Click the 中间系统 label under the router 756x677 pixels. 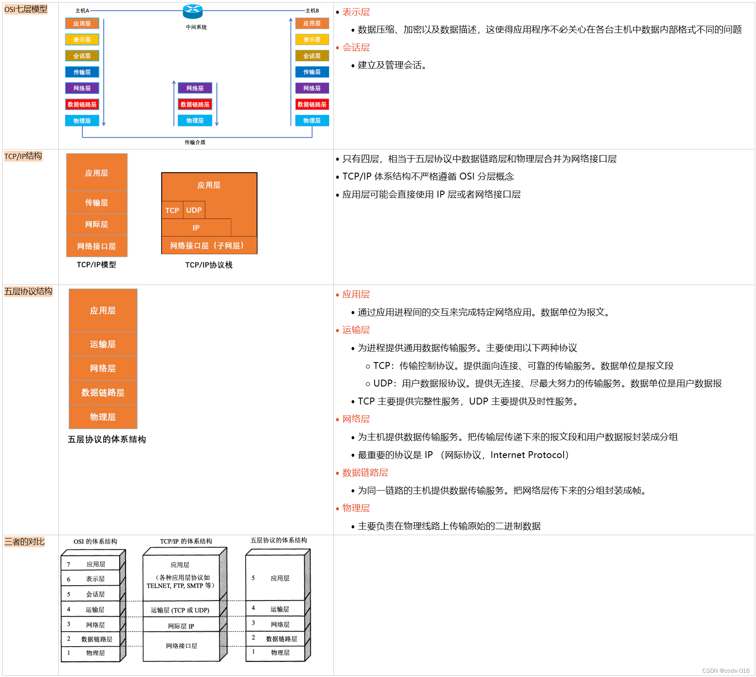pos(196,27)
